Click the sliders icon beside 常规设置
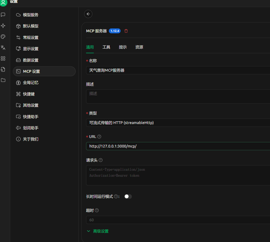 pos(18,37)
